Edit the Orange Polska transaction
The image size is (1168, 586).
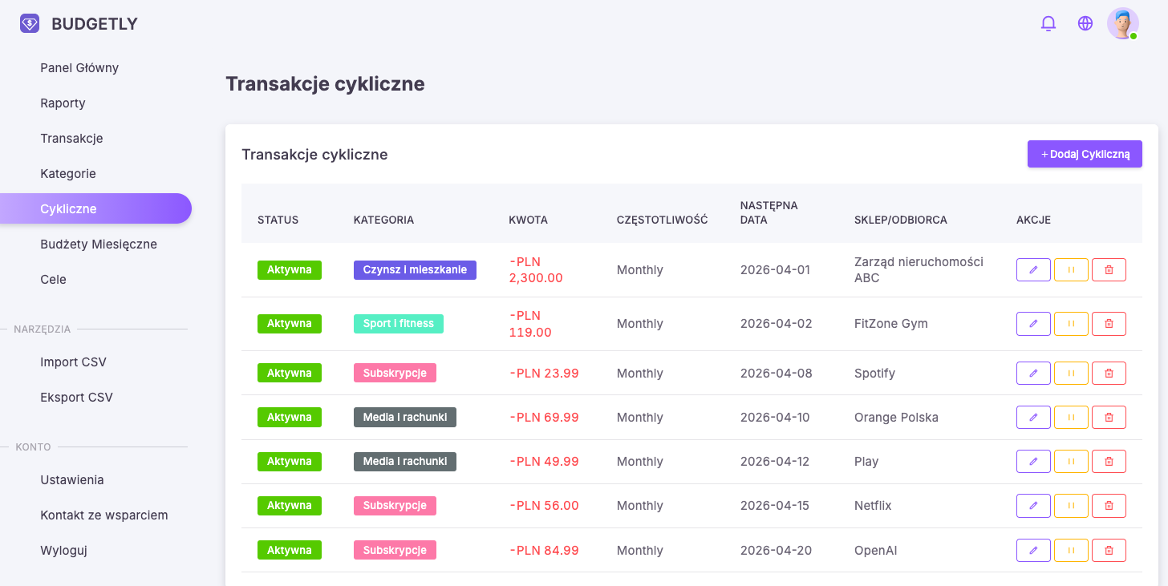click(1033, 418)
